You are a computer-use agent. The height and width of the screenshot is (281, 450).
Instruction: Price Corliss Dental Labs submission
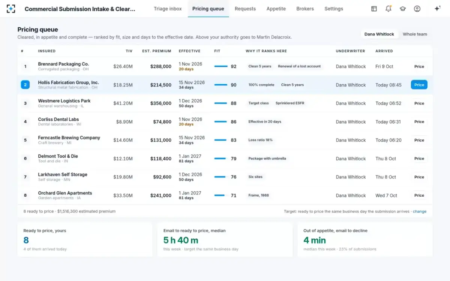click(419, 122)
